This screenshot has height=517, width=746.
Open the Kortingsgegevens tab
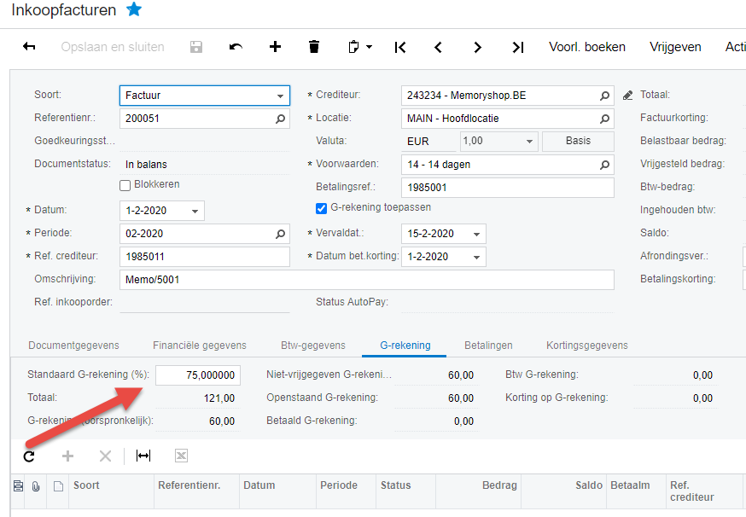click(587, 346)
